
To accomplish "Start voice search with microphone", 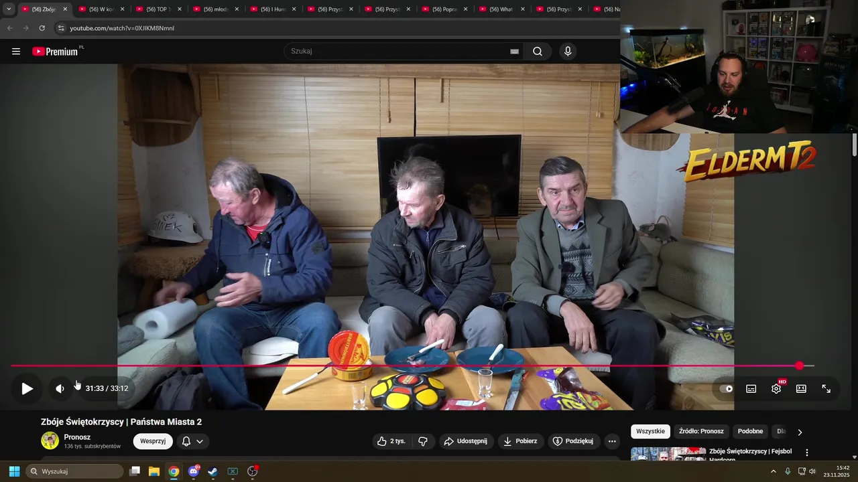I will click(568, 52).
